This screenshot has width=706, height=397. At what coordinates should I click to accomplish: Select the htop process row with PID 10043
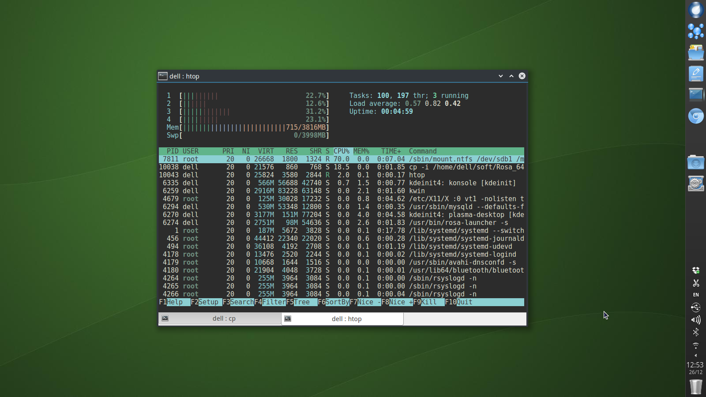(x=342, y=175)
